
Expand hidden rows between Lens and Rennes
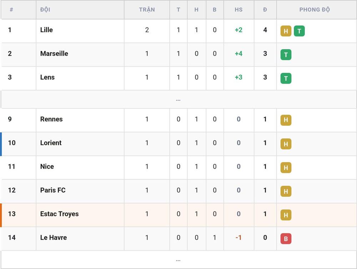(178, 100)
